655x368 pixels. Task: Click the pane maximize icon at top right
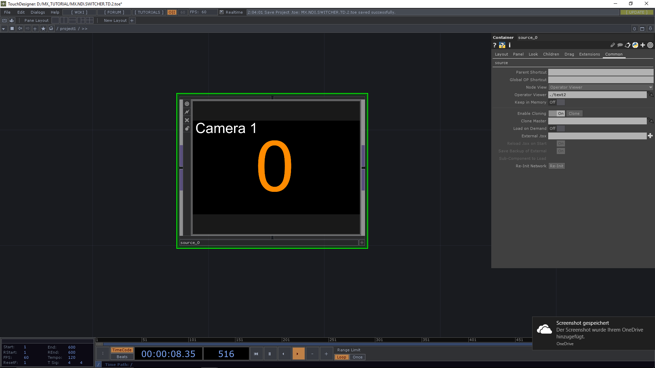pyautogui.click(x=642, y=29)
